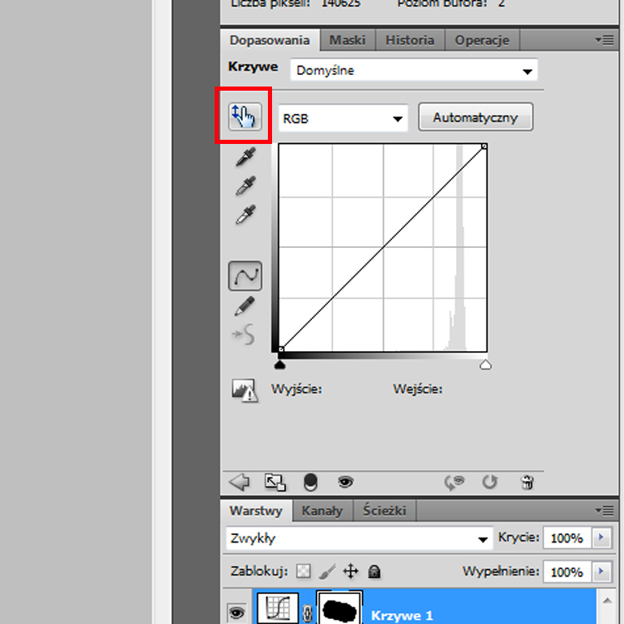Toggle adjustment visibility eye in Dopasowania panel

coord(345,481)
